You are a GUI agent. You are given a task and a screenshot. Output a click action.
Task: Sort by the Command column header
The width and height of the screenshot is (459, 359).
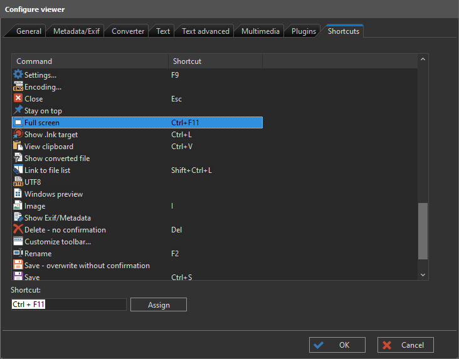90,61
